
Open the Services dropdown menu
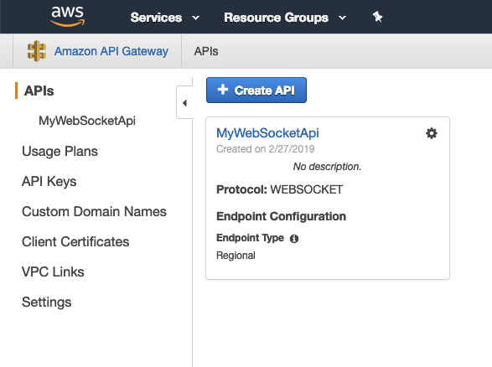point(165,18)
